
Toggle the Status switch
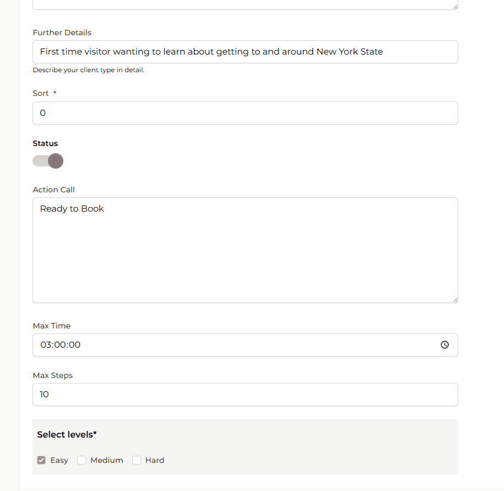pyautogui.click(x=48, y=161)
